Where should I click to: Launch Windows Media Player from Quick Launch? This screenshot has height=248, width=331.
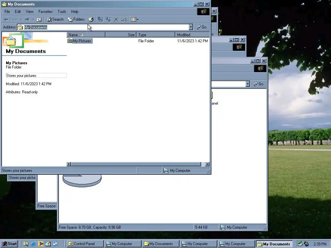40,244
